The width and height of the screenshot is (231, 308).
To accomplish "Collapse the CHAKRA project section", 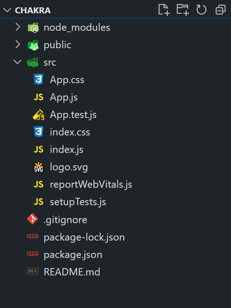I will pos(7,10).
